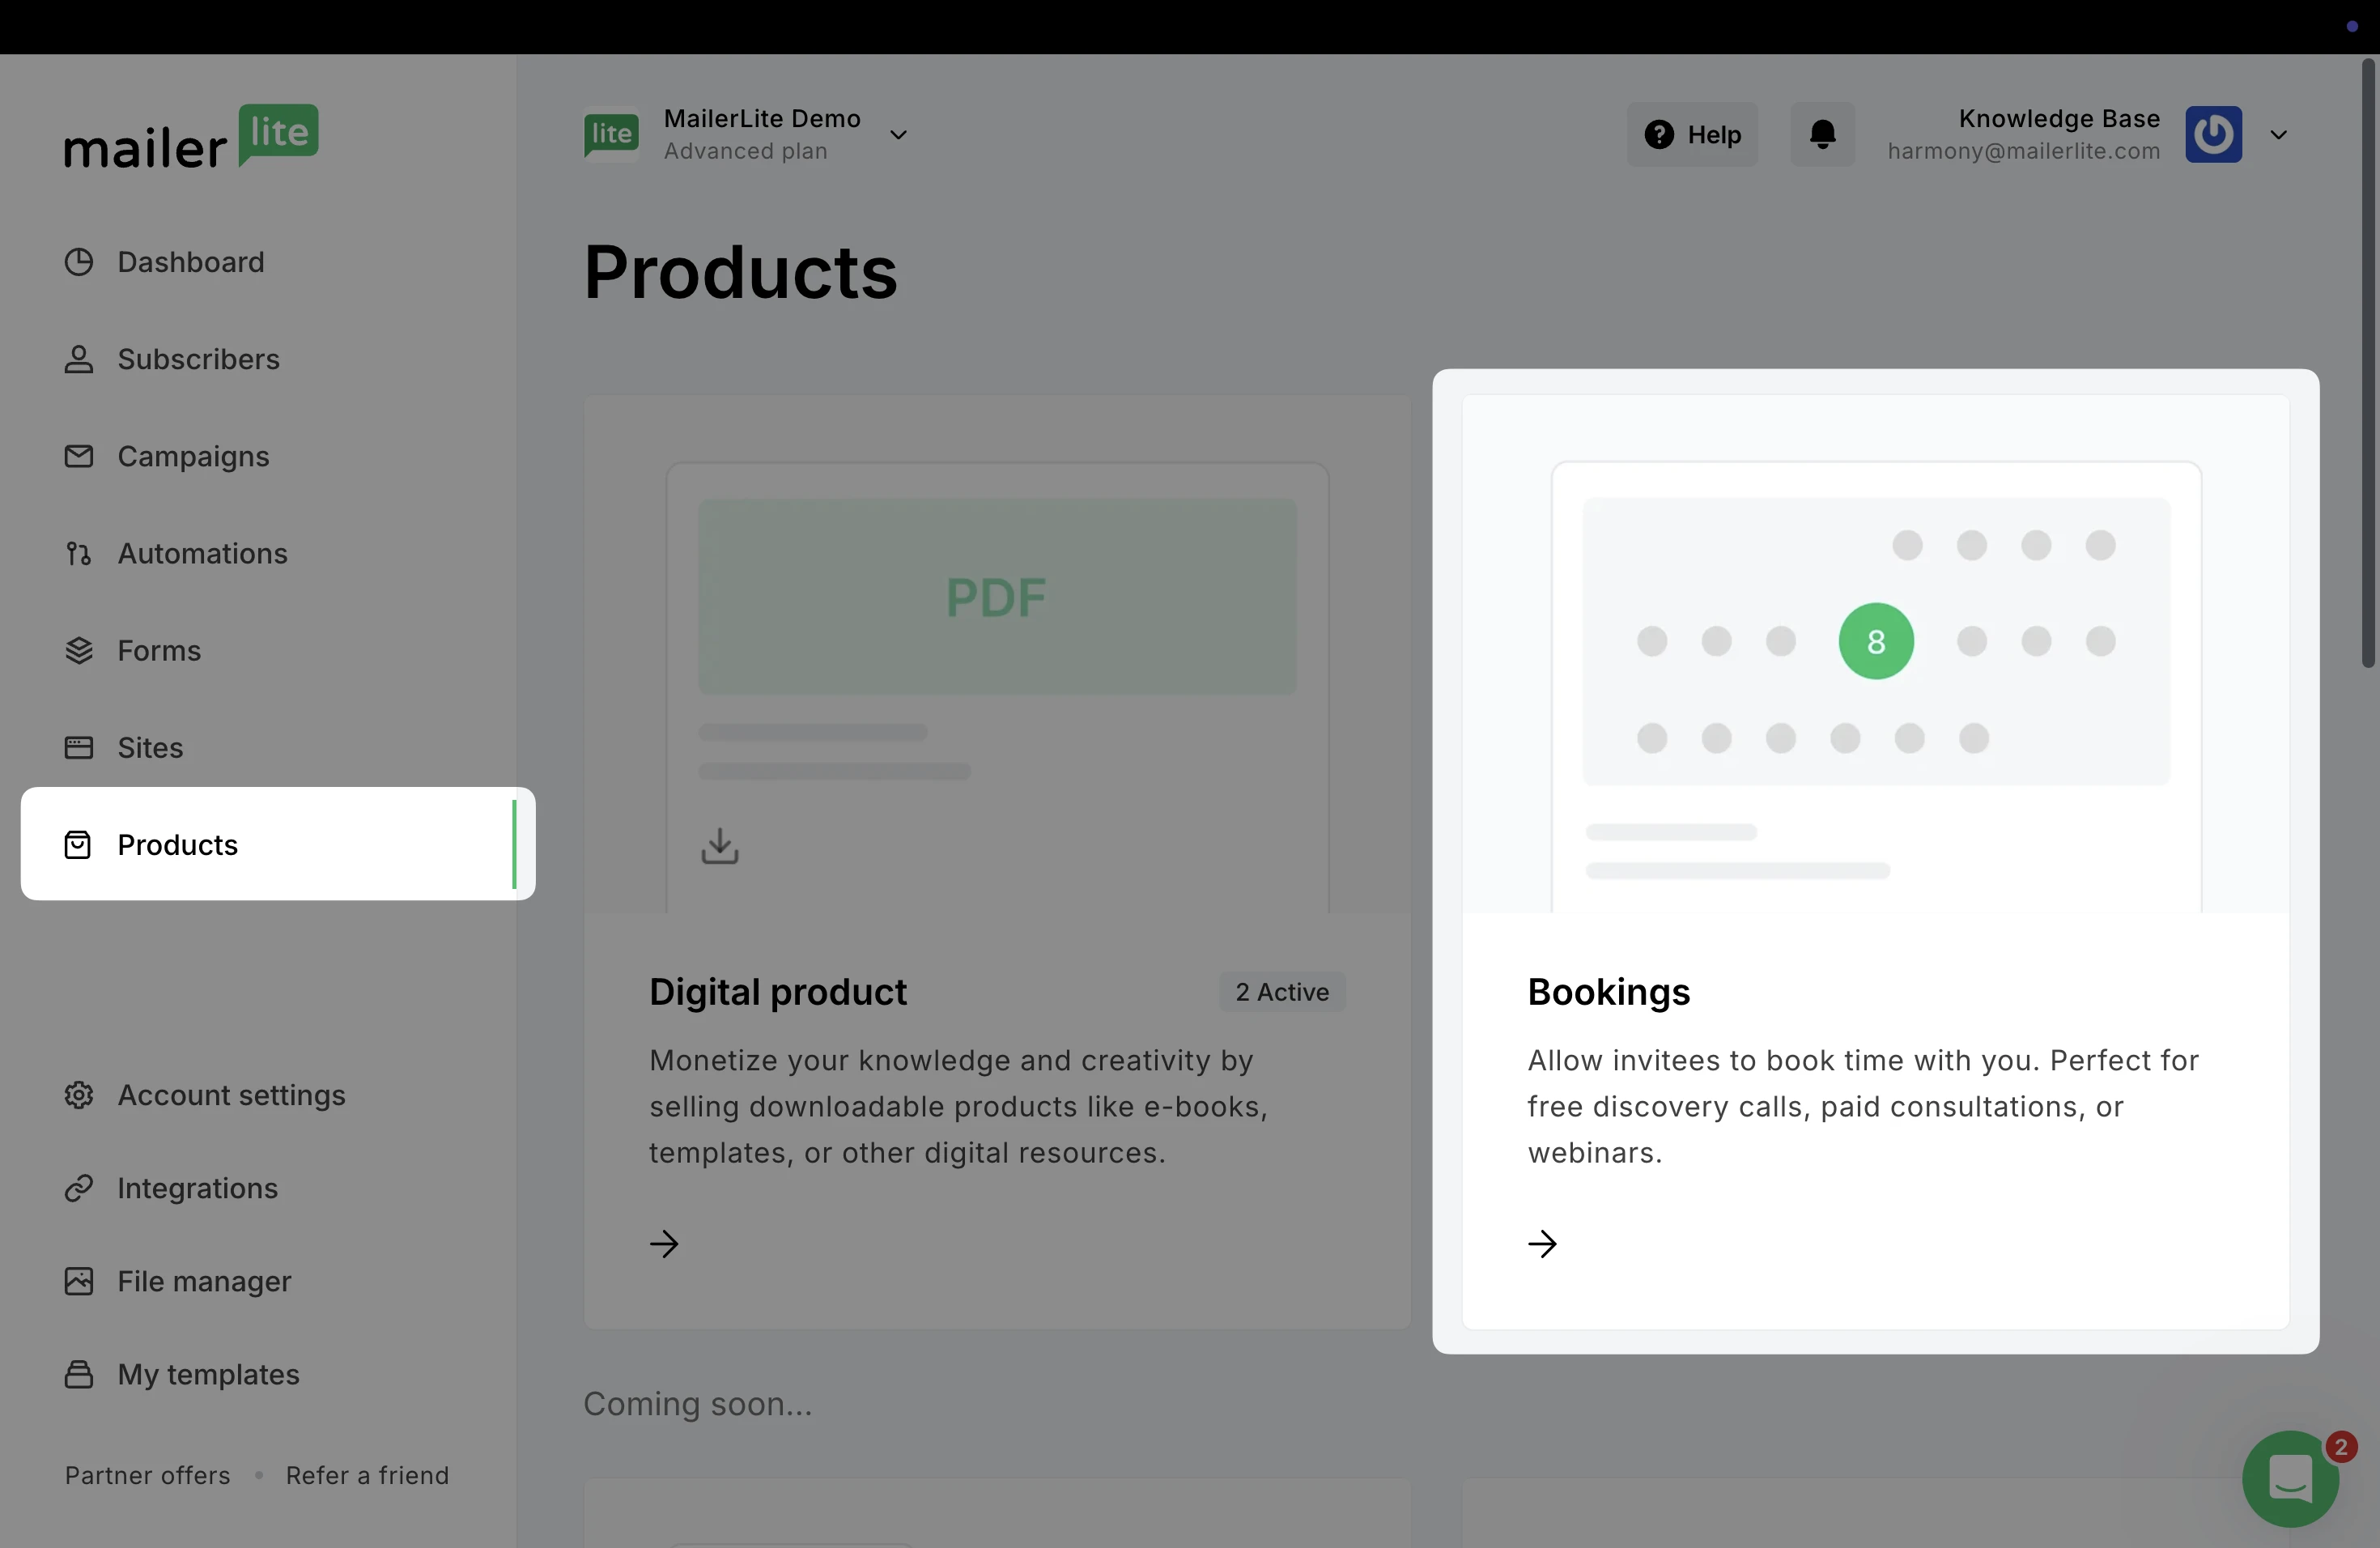Open the Sites menu item

[x=150, y=747]
